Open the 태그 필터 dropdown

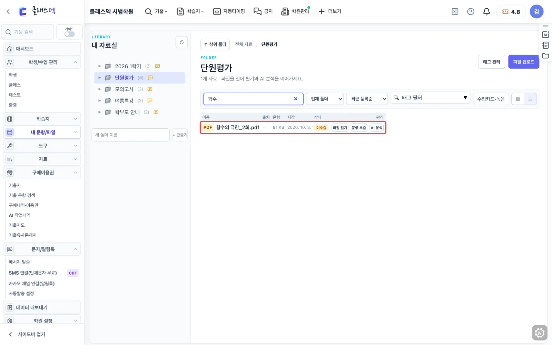pyautogui.click(x=430, y=98)
